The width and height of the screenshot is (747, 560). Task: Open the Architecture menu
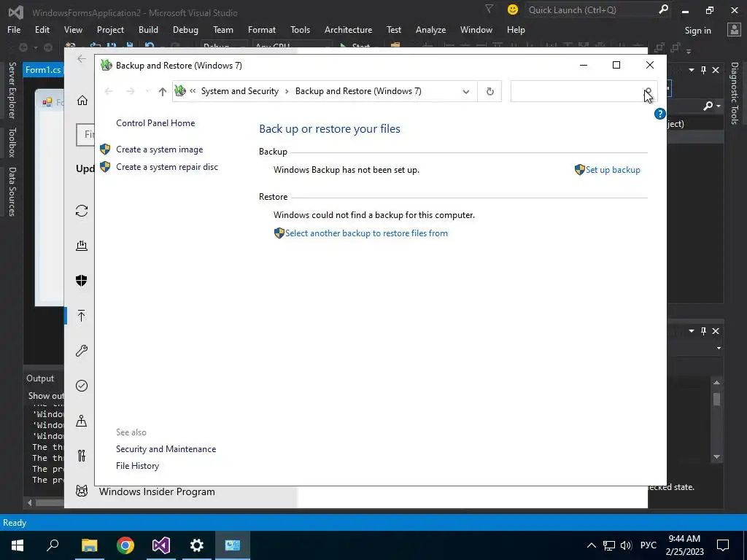click(348, 29)
